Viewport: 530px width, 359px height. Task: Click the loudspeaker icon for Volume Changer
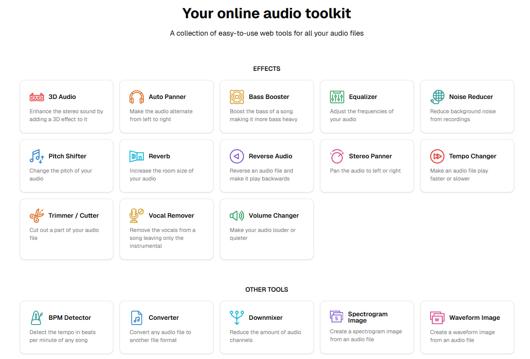point(237,216)
